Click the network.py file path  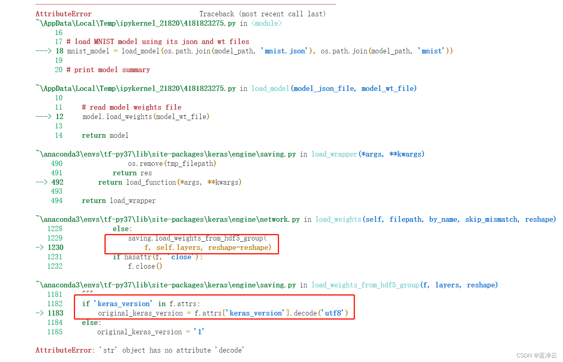[x=168, y=219]
